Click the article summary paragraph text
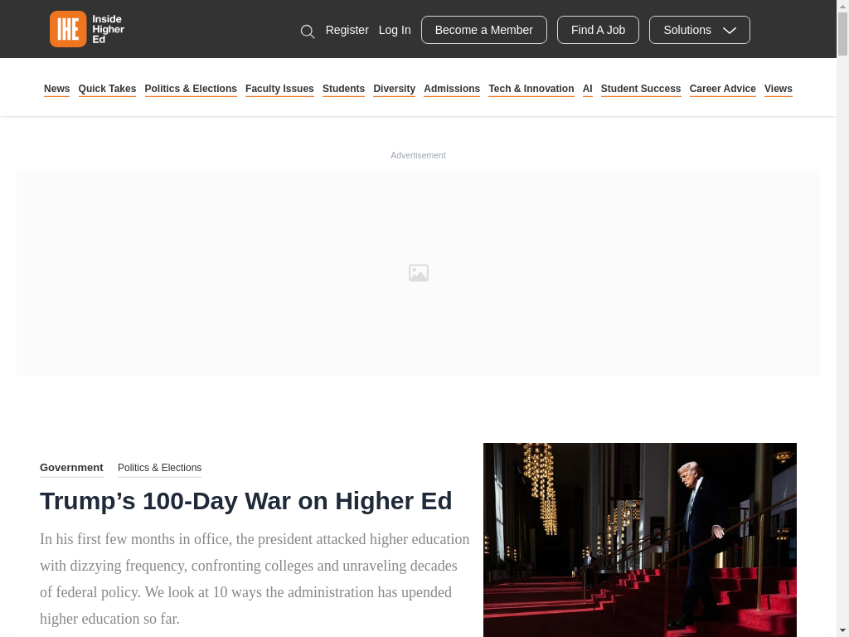 click(x=255, y=579)
